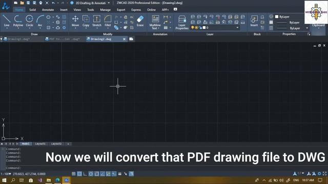328x184 pixels.
Task: Toggle object snap tracking in status bar
Action: [102, 174]
